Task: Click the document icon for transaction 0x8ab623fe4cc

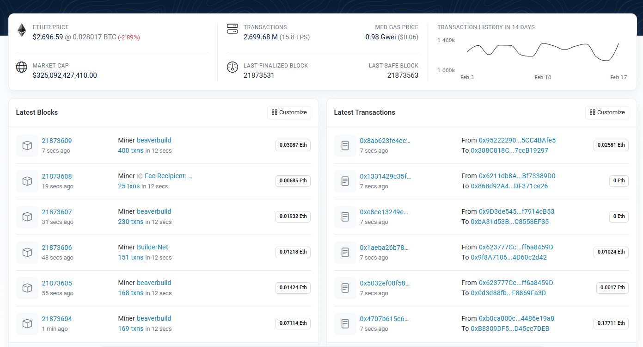Action: (x=345, y=146)
